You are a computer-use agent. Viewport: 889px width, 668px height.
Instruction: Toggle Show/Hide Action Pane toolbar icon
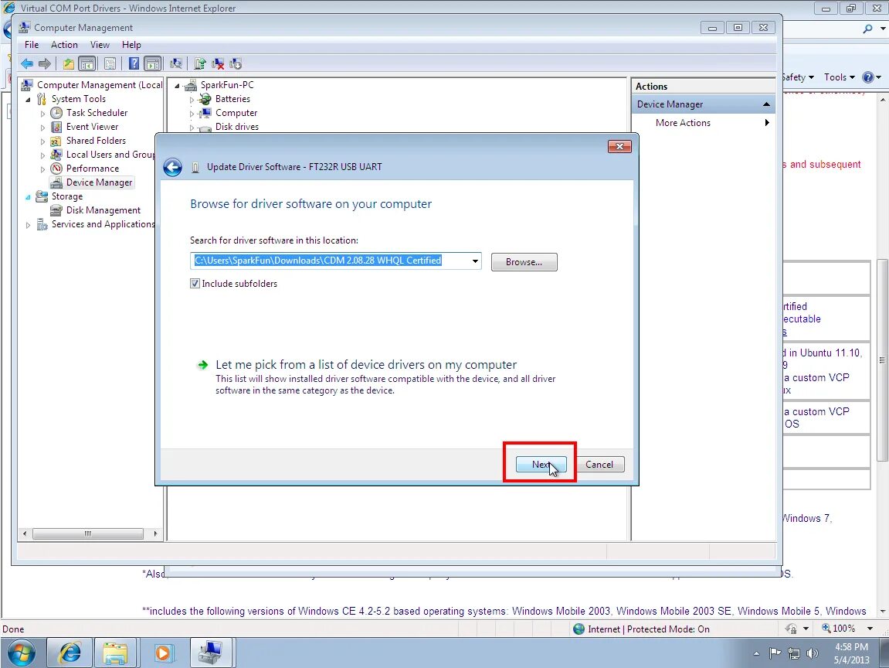152,63
